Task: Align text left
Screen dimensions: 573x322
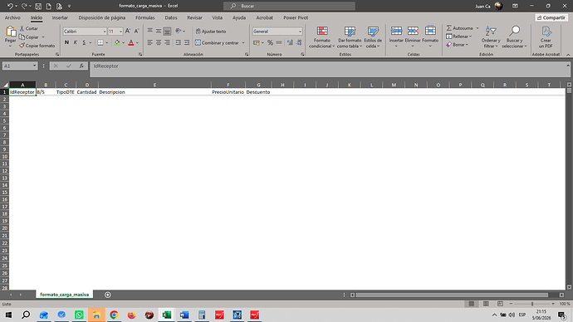Action: pyautogui.click(x=149, y=42)
